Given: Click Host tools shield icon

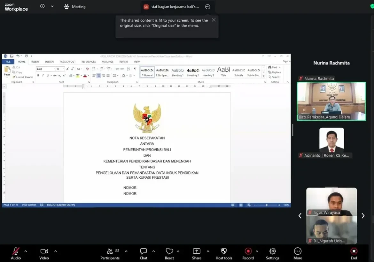Looking at the screenshot, I should click(224, 254).
